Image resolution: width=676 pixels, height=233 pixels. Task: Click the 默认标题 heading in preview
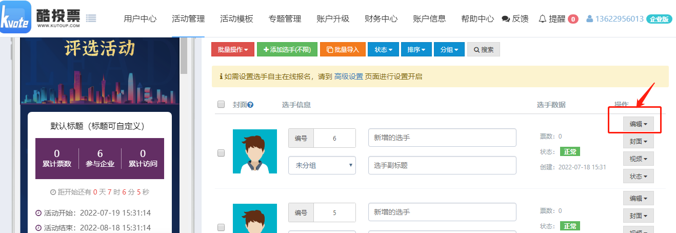coord(100,126)
